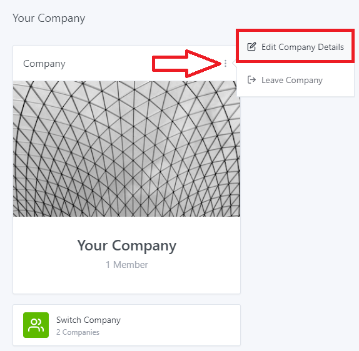Click the 2 Companies subtitle

[78, 332]
